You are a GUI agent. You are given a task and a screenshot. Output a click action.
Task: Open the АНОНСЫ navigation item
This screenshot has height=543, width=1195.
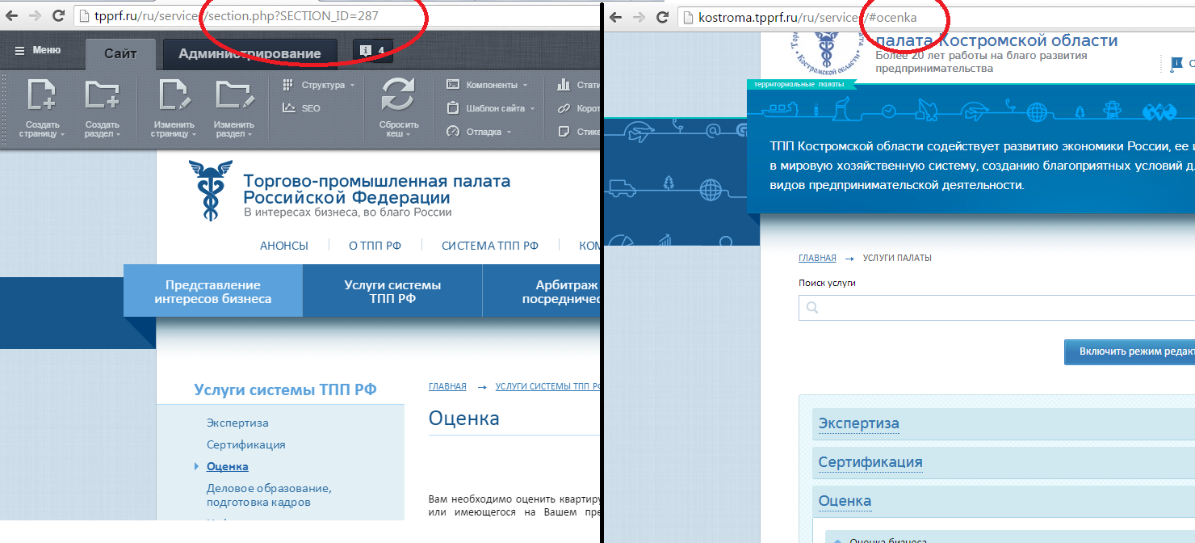click(x=284, y=246)
